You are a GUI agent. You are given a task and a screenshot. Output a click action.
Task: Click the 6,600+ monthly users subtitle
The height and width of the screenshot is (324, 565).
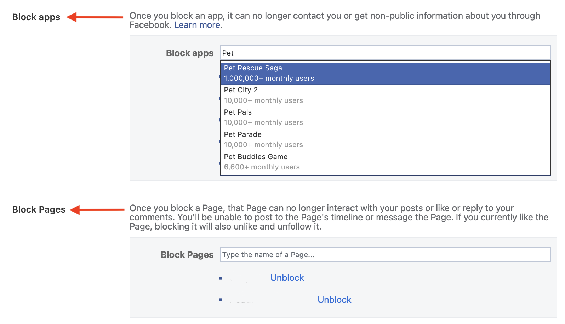click(x=262, y=167)
